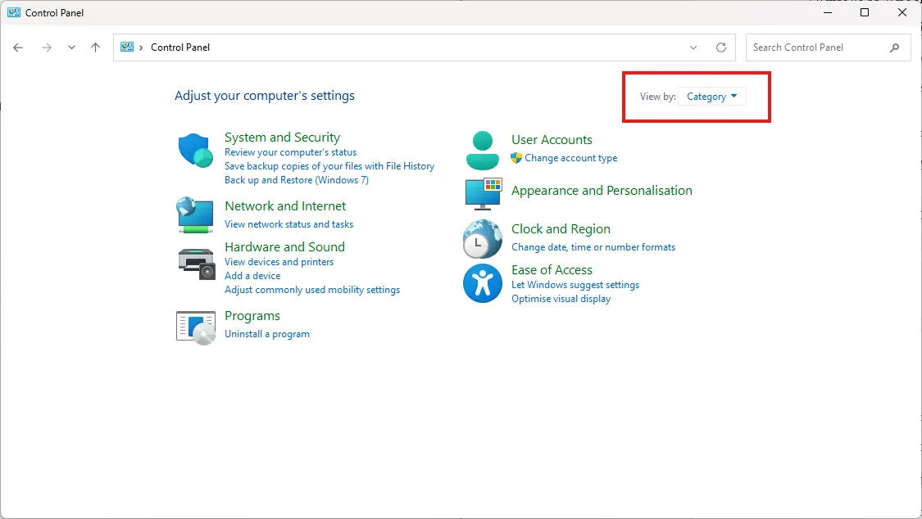Open User Accounts heading link

tap(552, 140)
